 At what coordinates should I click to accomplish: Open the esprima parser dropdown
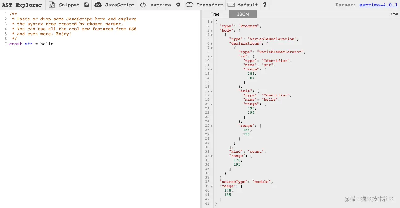tap(160, 5)
